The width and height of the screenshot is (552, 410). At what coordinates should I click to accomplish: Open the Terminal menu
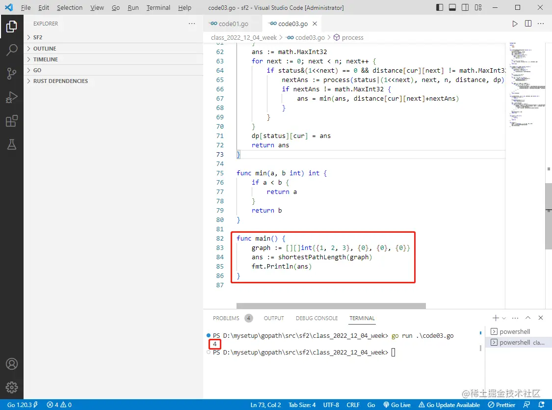(x=158, y=7)
